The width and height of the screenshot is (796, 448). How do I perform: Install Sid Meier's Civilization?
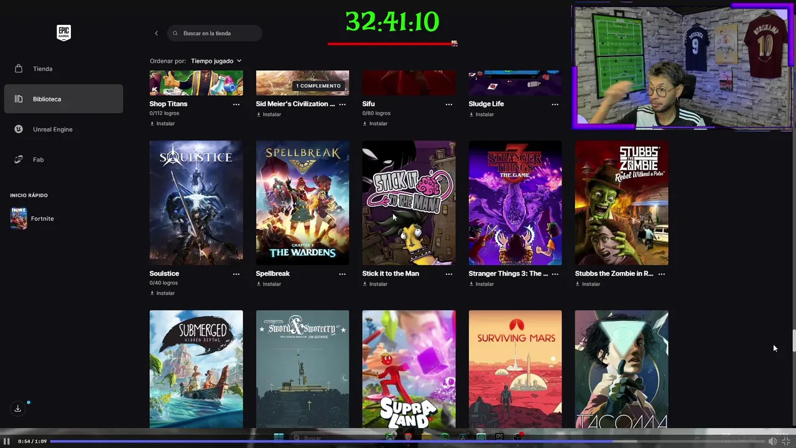coord(269,114)
